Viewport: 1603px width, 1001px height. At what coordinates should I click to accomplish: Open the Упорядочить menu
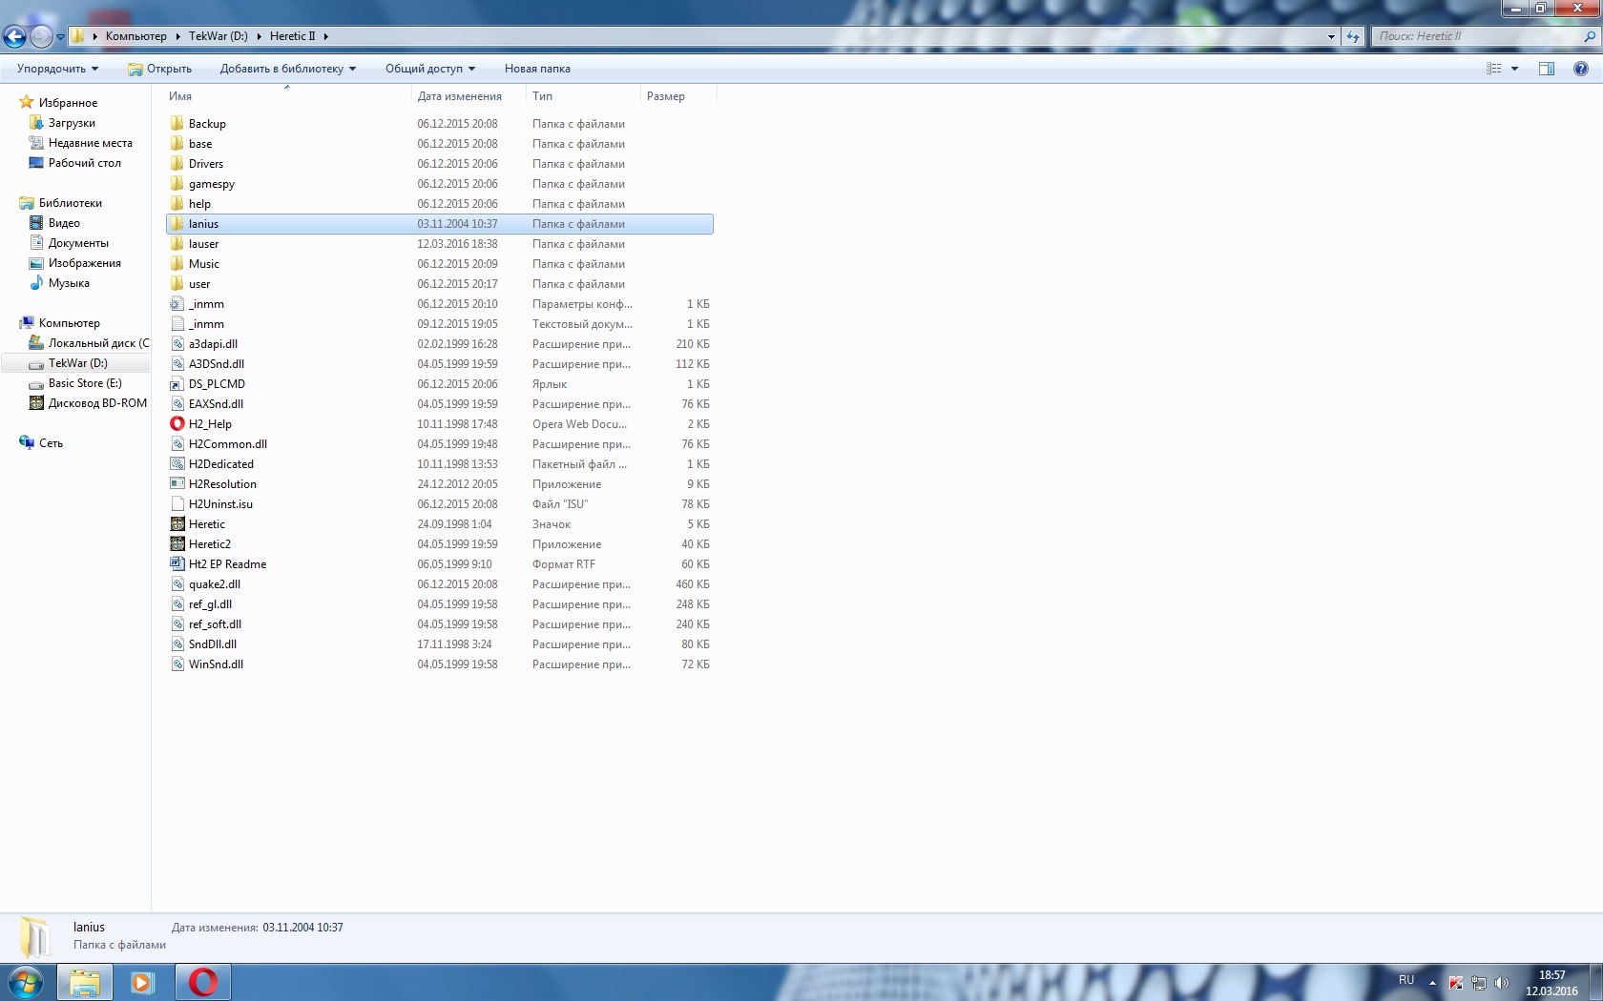point(57,69)
